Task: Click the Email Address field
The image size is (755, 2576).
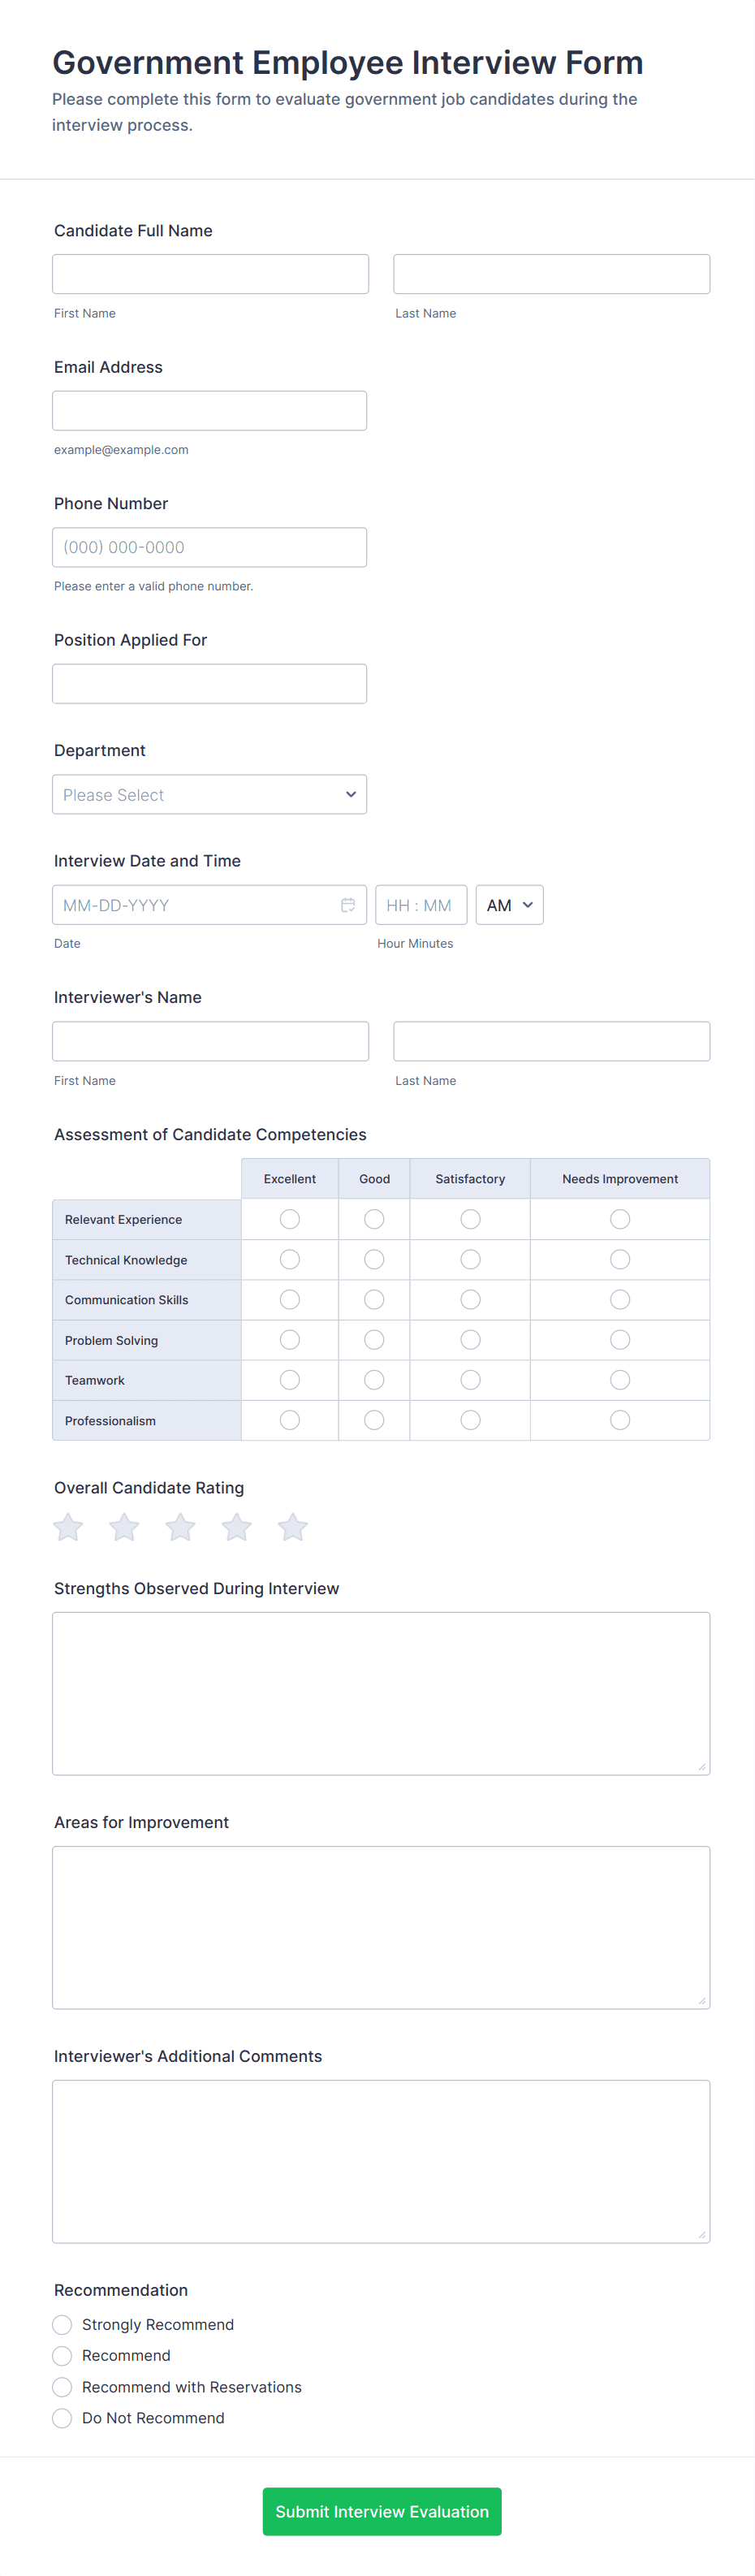Action: pyautogui.click(x=209, y=411)
